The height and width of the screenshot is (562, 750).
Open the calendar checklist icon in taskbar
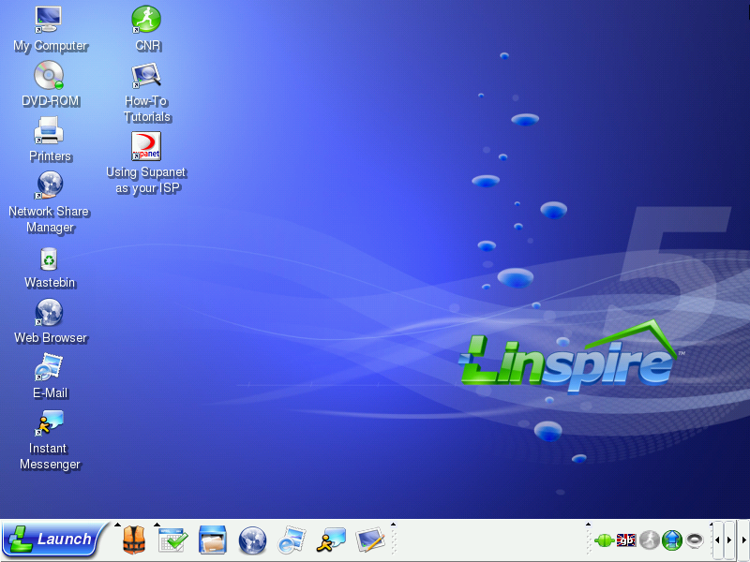173,540
